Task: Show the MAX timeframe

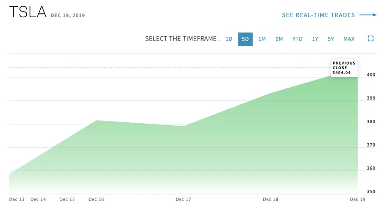Action: tap(349, 39)
